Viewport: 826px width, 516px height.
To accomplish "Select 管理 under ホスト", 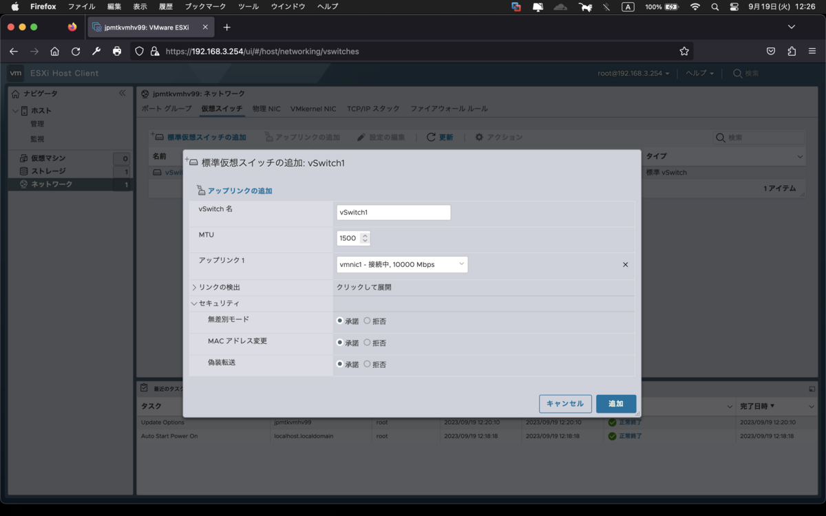I will pyautogui.click(x=37, y=124).
